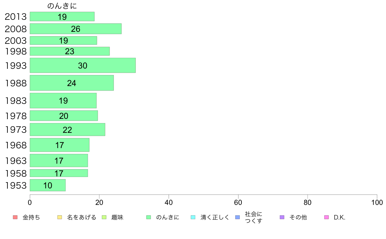This screenshot has height=239, width=386.
Task: Click the yellow 名をあげる legend swatch
Action: pos(59,217)
